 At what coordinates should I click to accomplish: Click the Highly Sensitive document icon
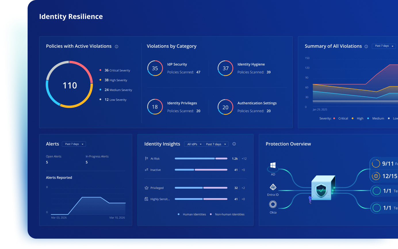click(x=146, y=199)
